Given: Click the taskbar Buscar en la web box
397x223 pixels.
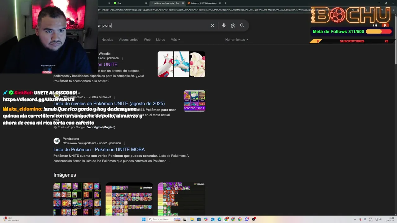Looking at the screenshot, I should click(164, 219).
